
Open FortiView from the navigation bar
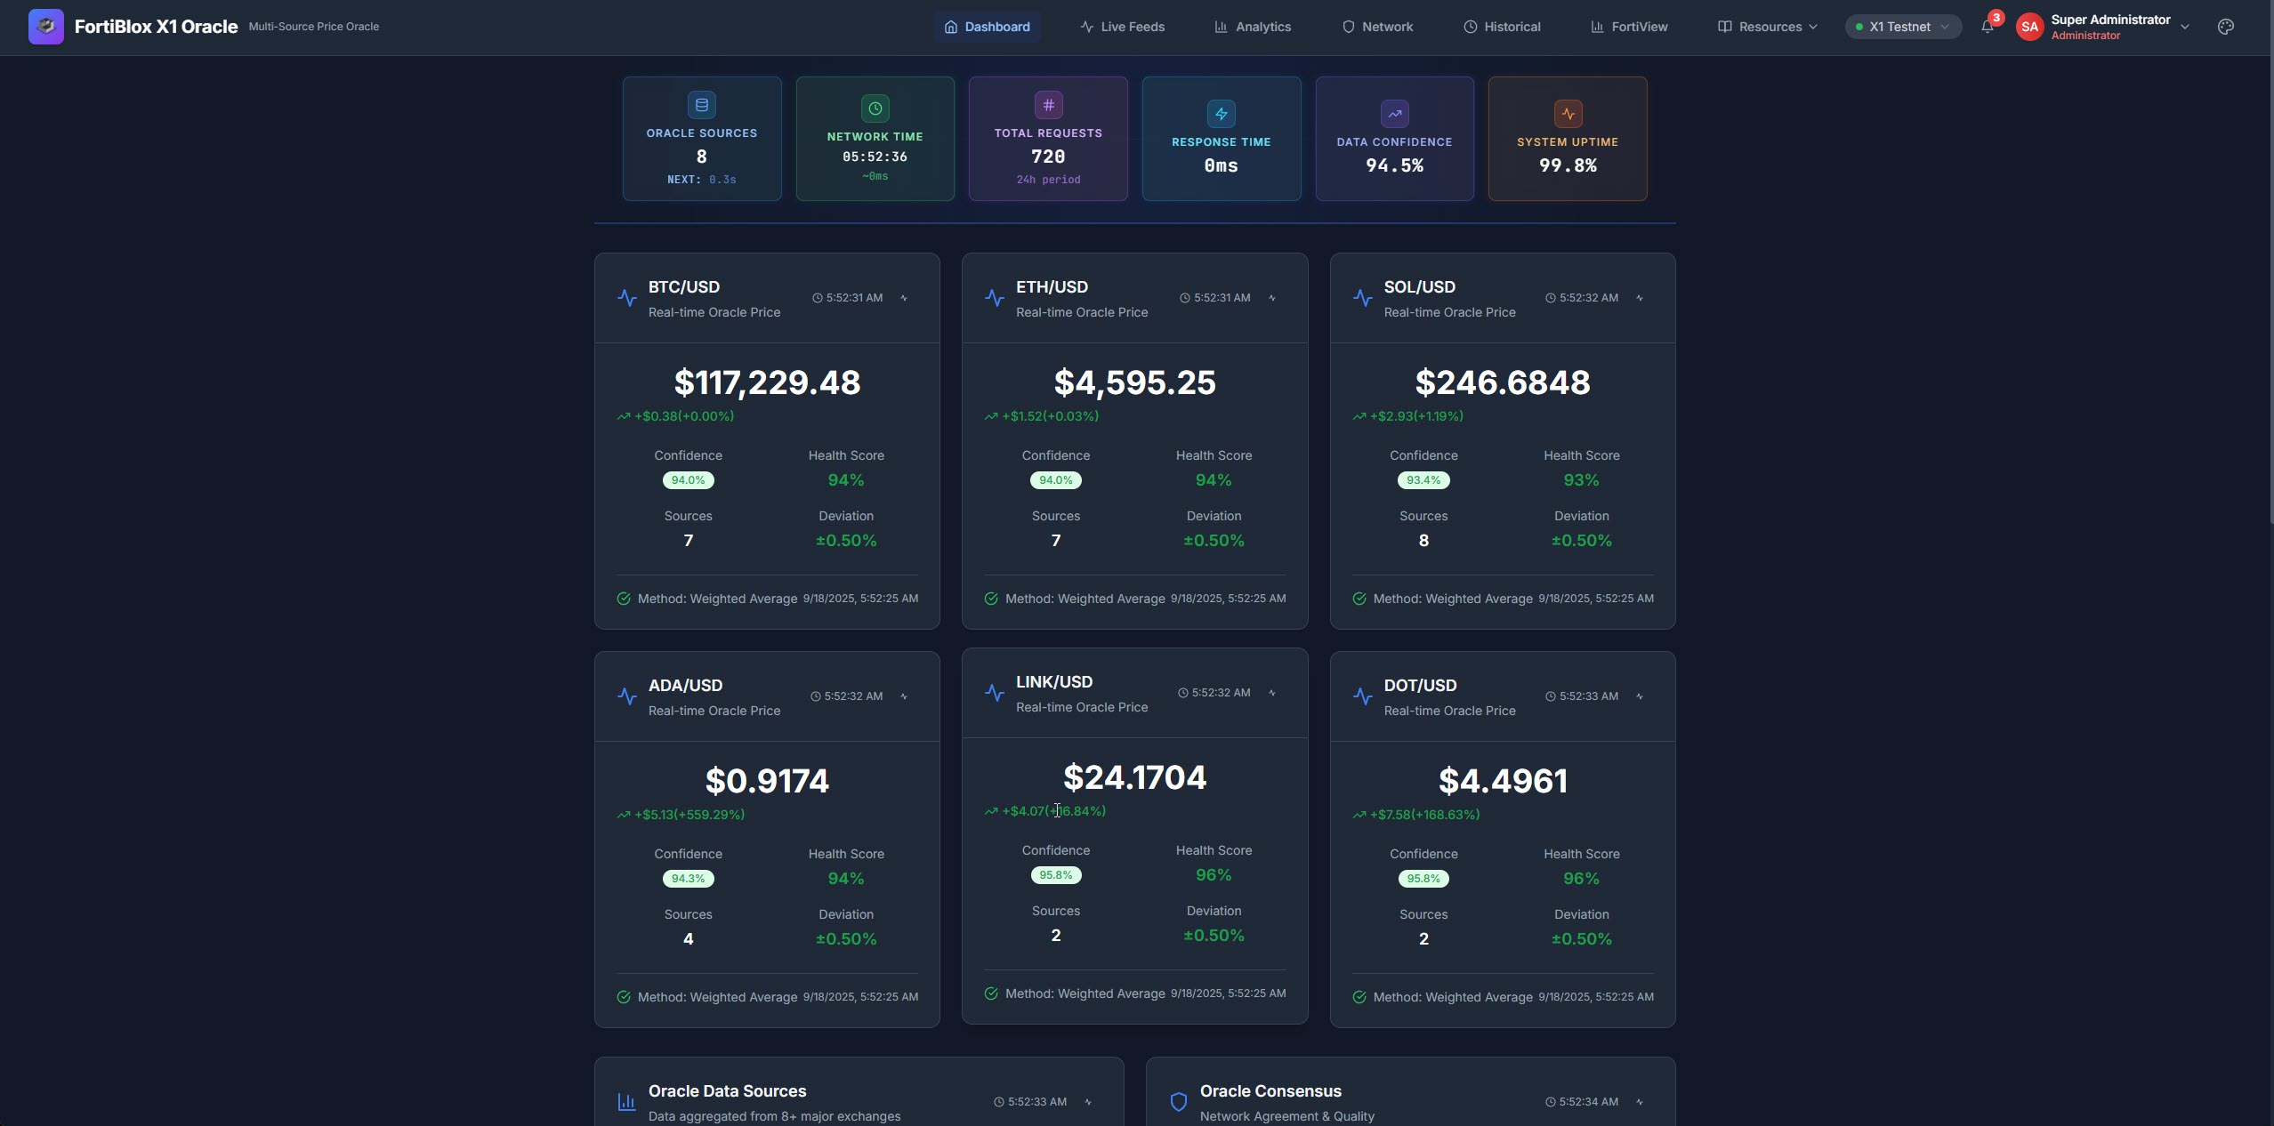tap(1638, 27)
